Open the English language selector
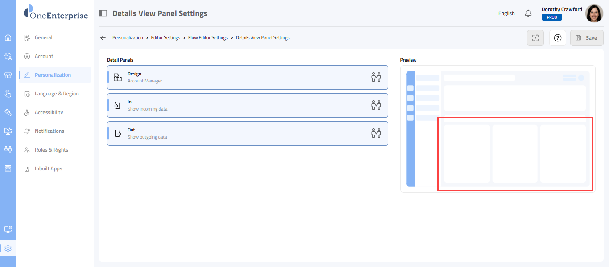Image resolution: width=609 pixels, height=267 pixels. [x=506, y=13]
